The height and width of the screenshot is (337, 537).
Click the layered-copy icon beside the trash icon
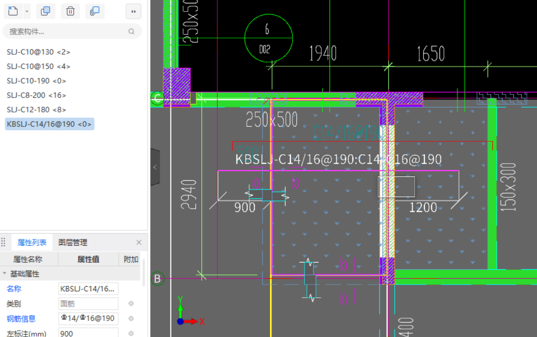(x=95, y=11)
